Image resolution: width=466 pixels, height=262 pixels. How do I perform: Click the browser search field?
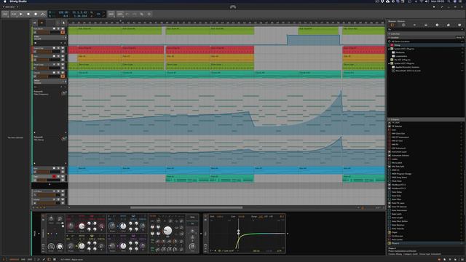pos(425,29)
